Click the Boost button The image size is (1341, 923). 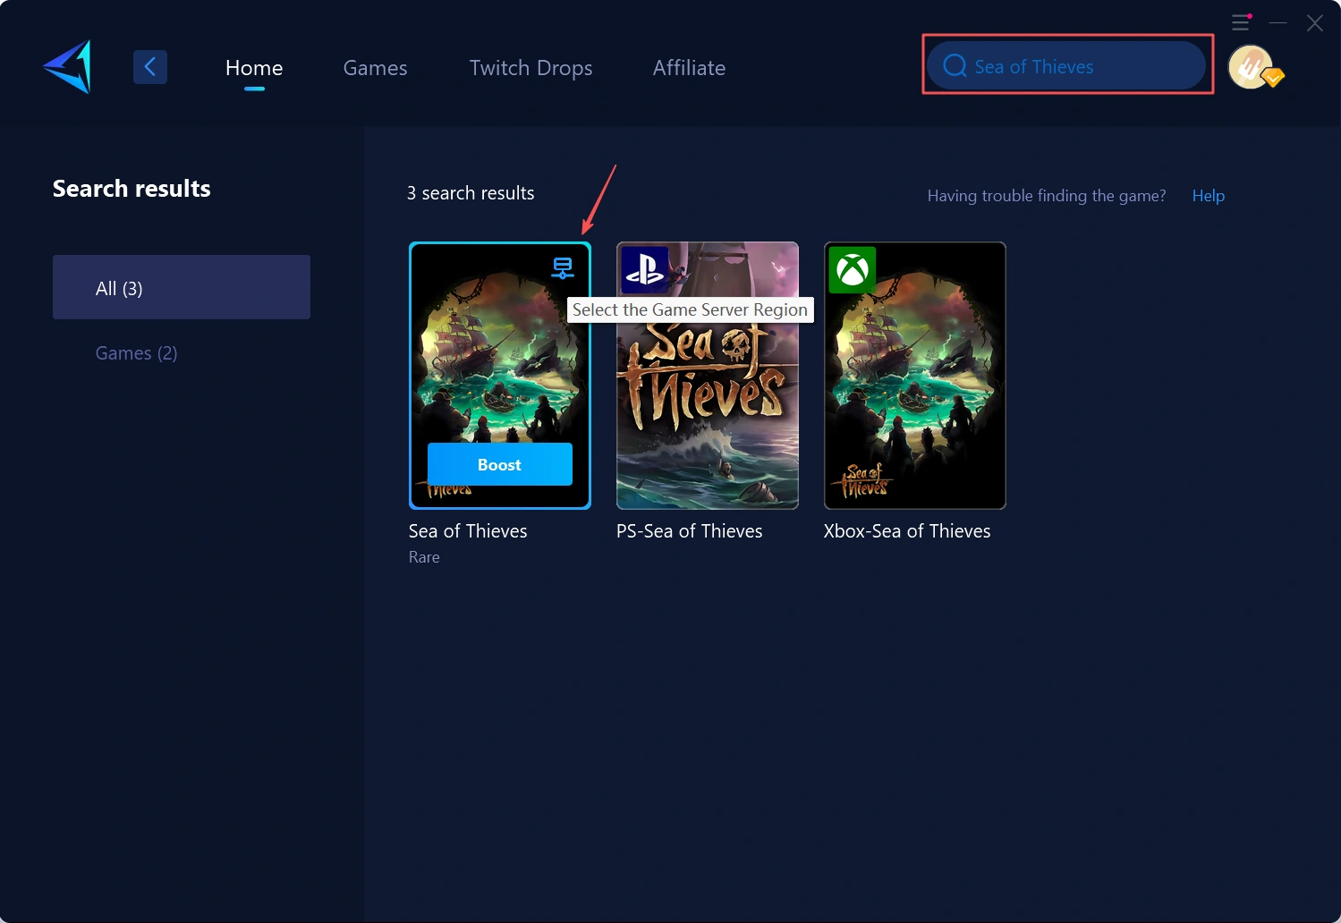coord(499,464)
